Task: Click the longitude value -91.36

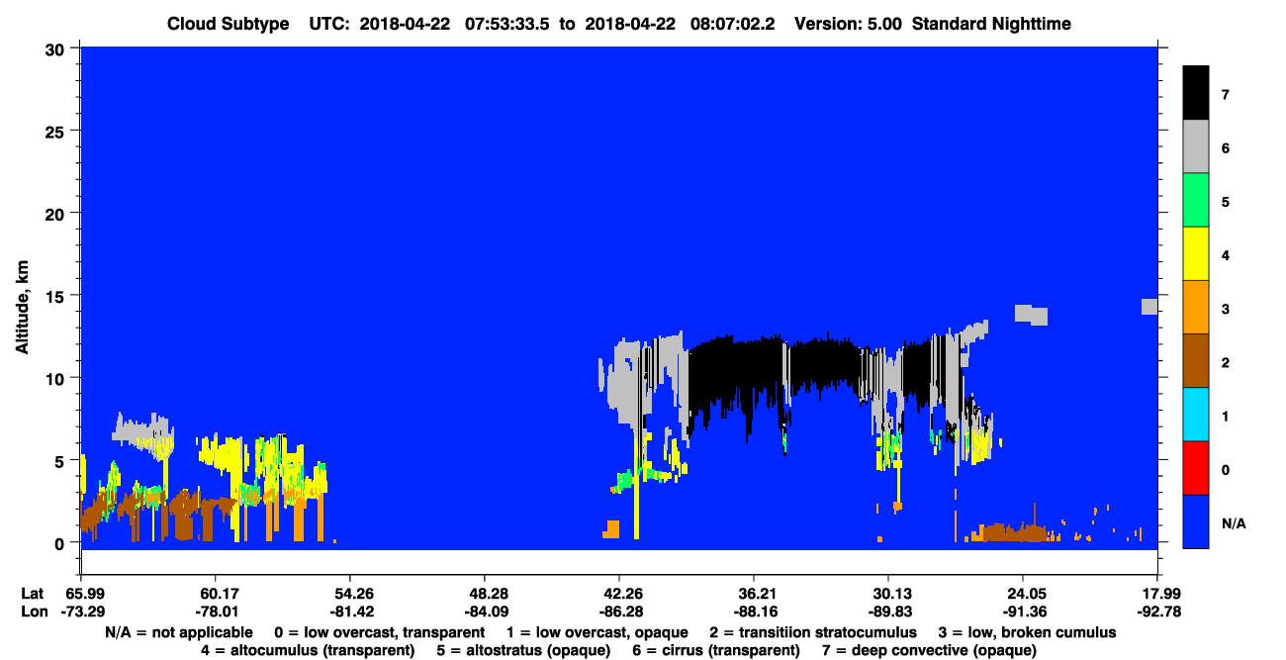Action: (1023, 612)
